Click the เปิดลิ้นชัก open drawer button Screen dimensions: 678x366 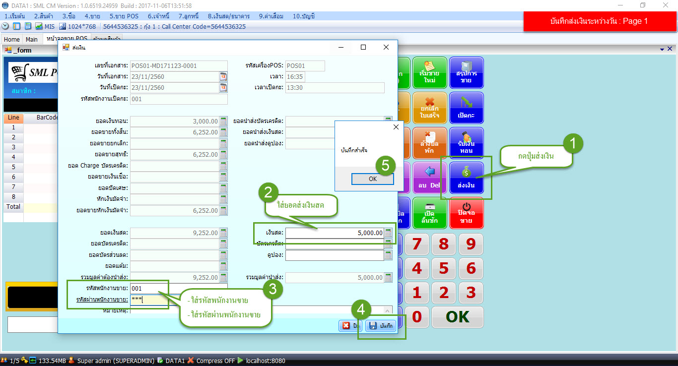430,213
